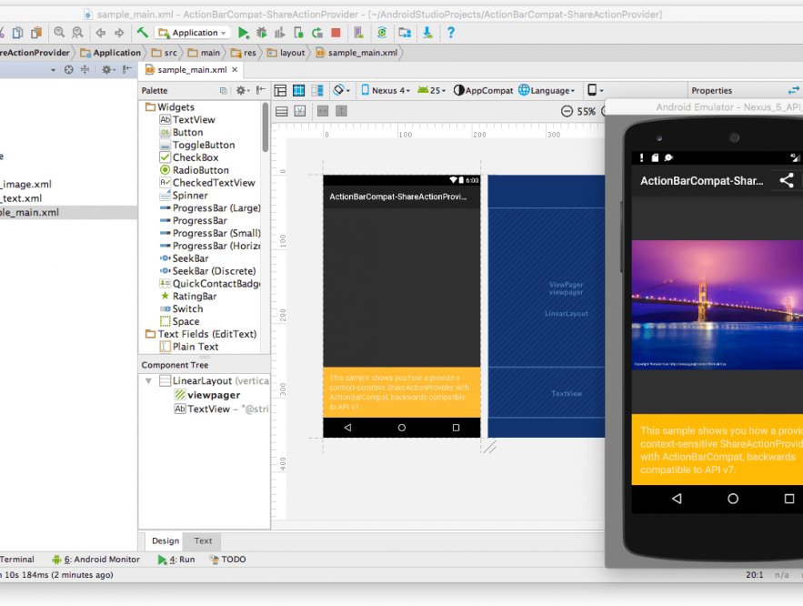The width and height of the screenshot is (803, 606).
Task: Hide the project tool window
Action: [x=127, y=70]
